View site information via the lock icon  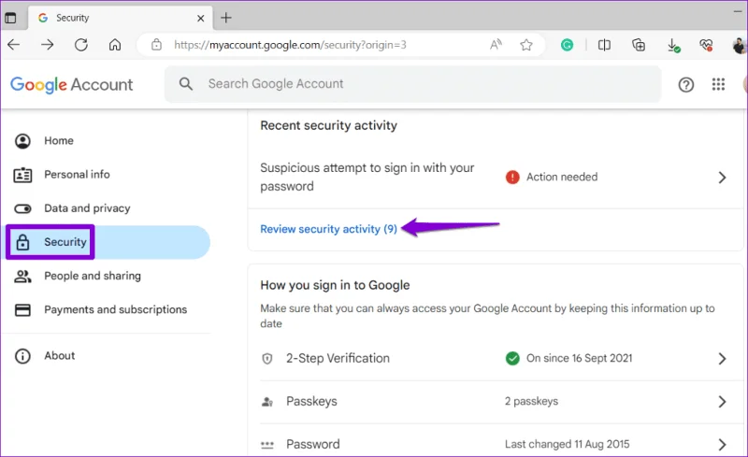coord(156,45)
